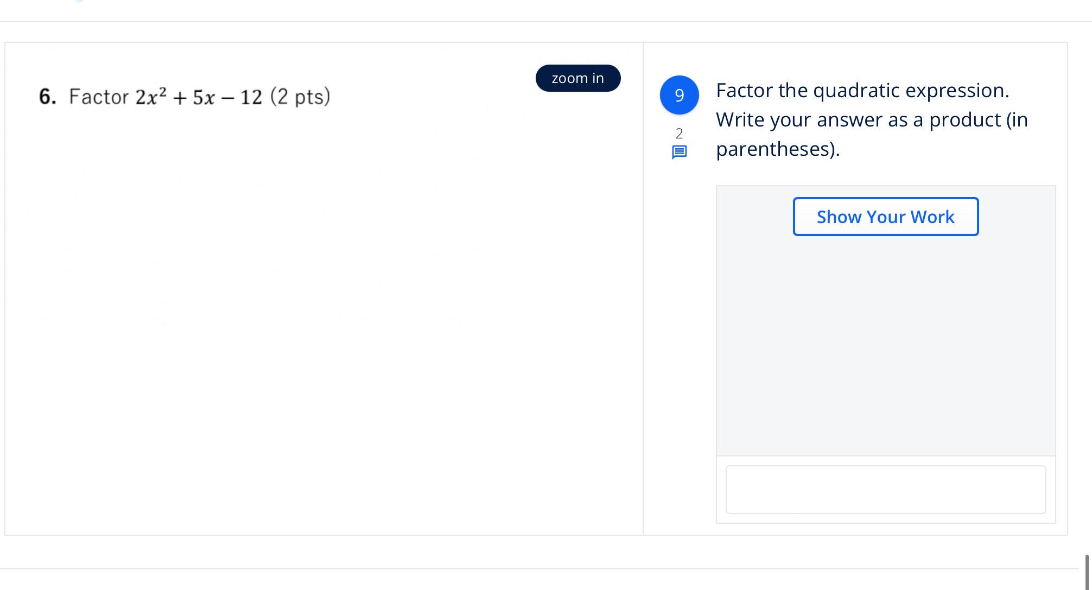This screenshot has height=590, width=1092.
Task: Click the '(2 pts)' label in problem
Action: pos(300,97)
